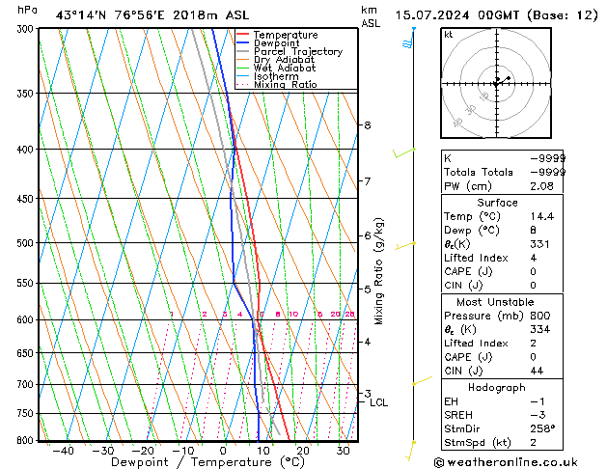Click the surface Lifted Index value 4
This screenshot has height=469, width=607.
click(x=534, y=258)
